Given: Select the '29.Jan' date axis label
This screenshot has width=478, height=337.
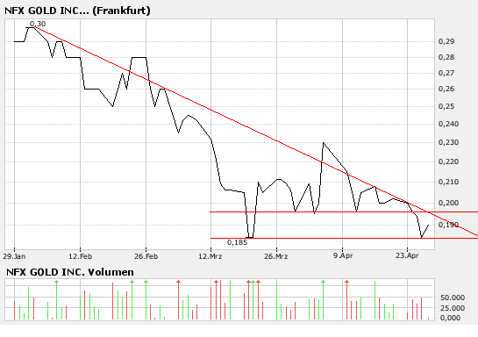Looking at the screenshot, I should tap(14, 256).
